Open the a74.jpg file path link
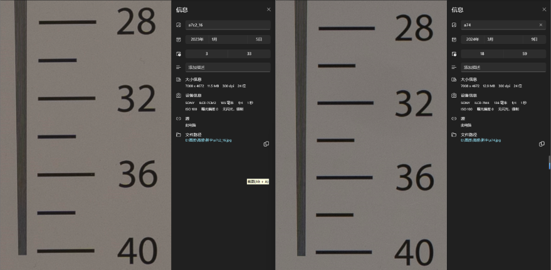 point(480,140)
